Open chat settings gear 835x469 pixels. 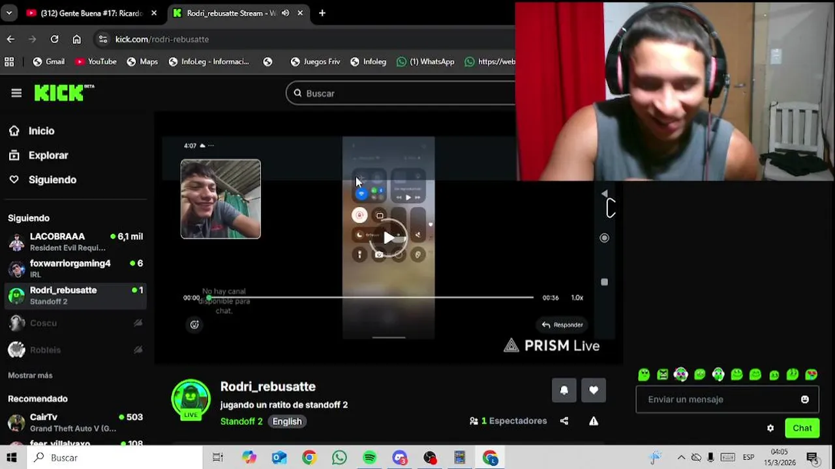coord(770,428)
